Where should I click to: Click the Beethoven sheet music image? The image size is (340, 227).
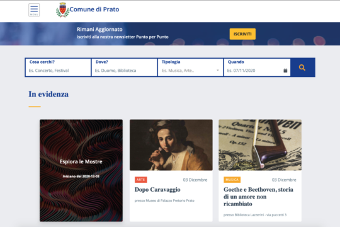coord(260,145)
